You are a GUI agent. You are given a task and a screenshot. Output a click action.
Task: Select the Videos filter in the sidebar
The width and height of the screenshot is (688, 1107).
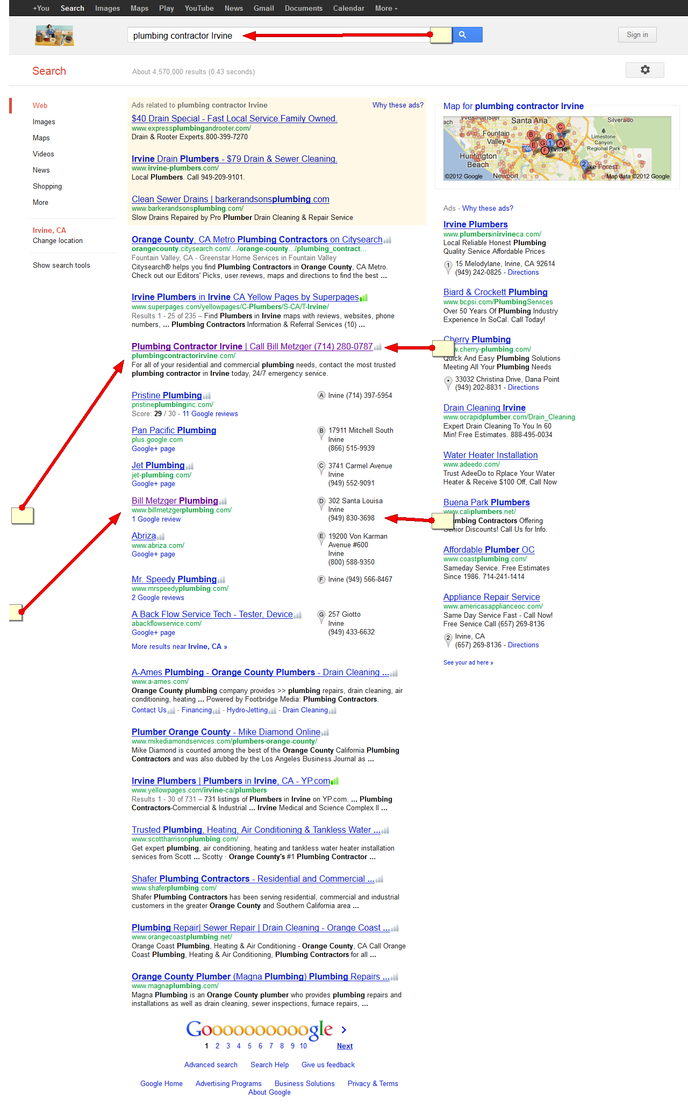click(43, 154)
